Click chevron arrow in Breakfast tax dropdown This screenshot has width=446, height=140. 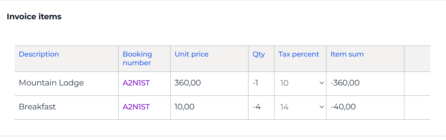pos(321,107)
